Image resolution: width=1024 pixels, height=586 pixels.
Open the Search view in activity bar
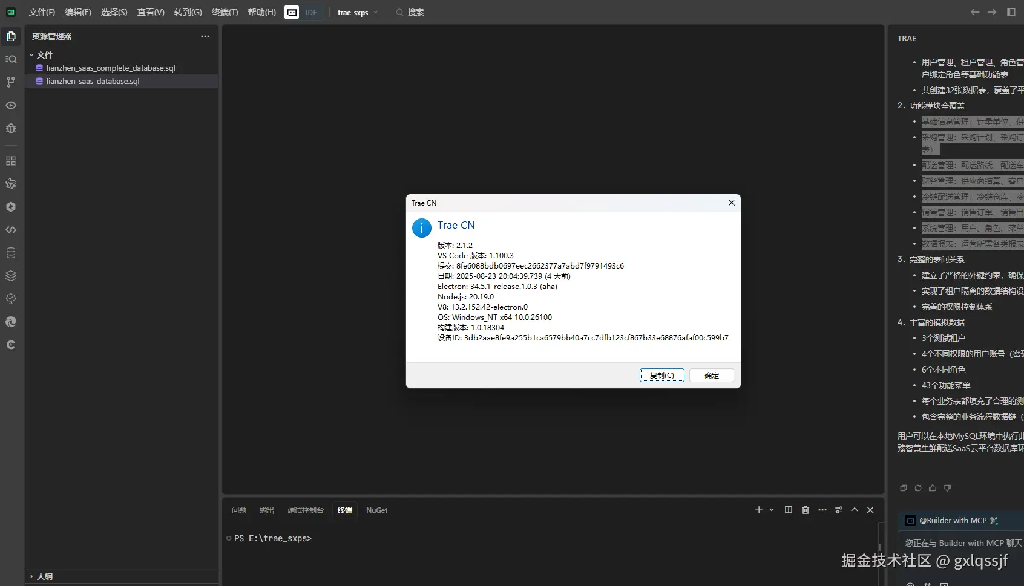pos(11,59)
